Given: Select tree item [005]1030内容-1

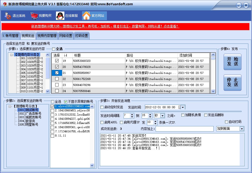Looking at the screenshot, I should click(31, 73).
